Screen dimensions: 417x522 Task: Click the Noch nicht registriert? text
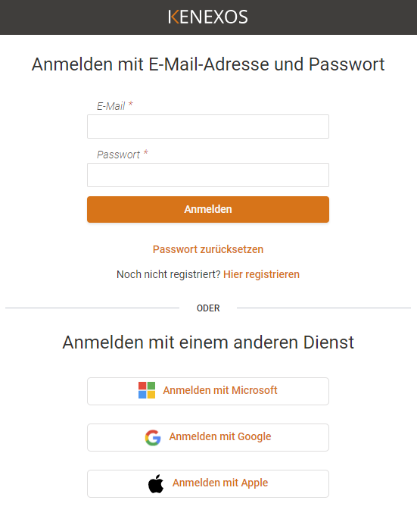169,274
